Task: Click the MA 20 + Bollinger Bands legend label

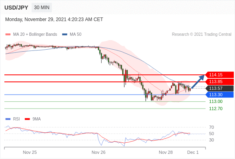Action: [35, 35]
